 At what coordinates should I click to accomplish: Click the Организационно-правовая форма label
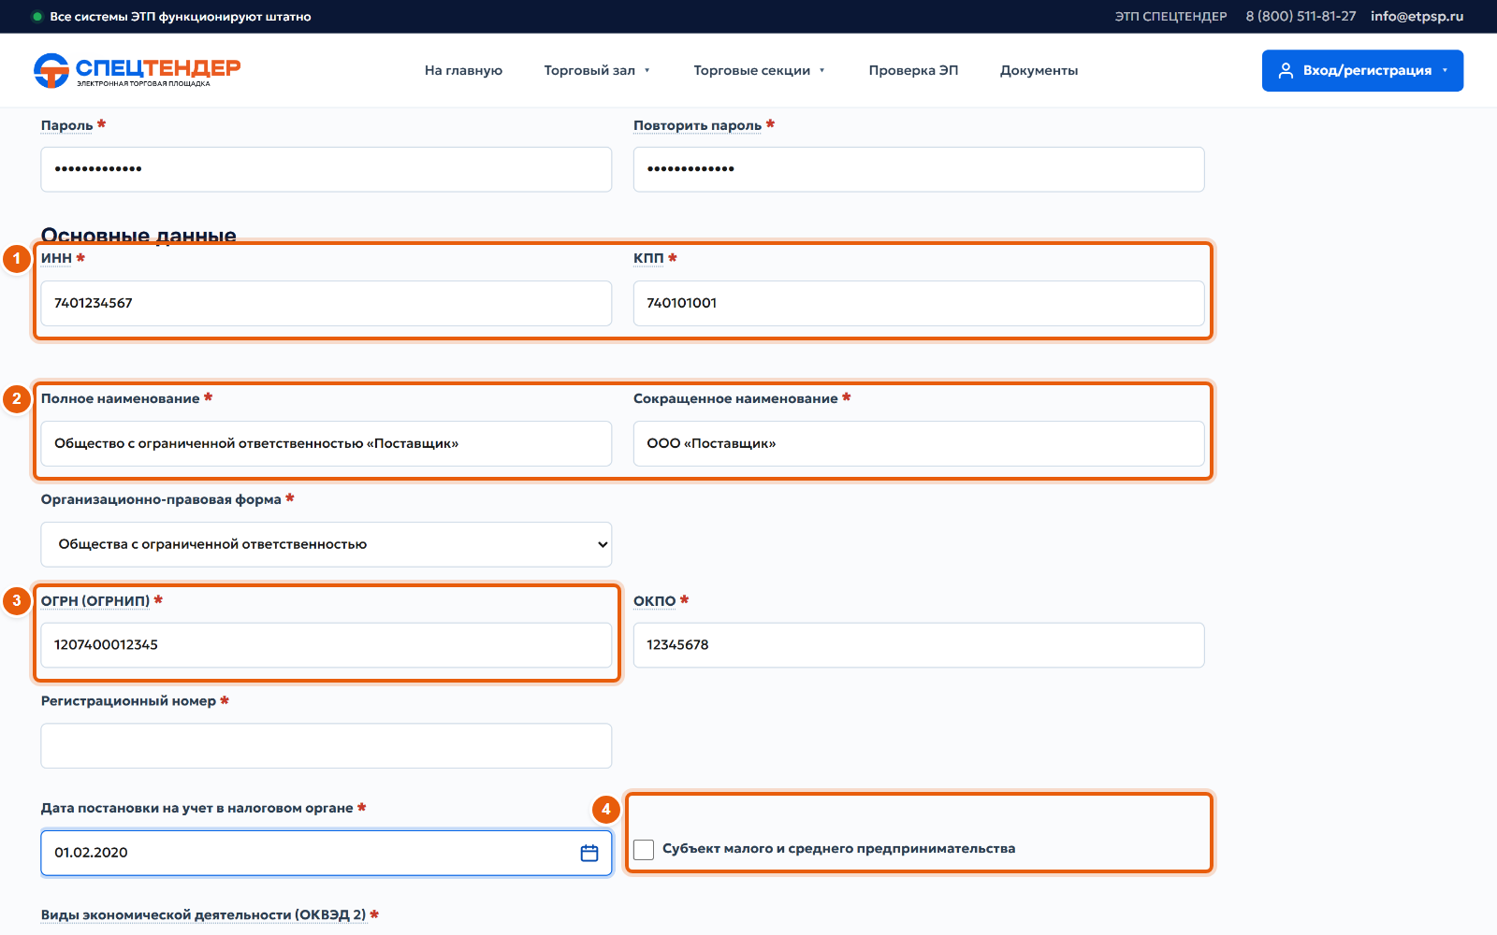161,499
